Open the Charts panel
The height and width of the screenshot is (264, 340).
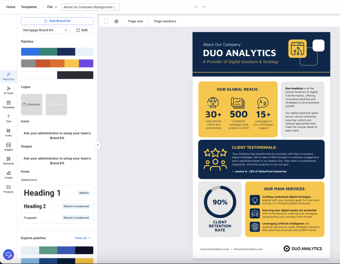(8, 175)
